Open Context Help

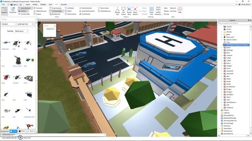tap(24, 14)
